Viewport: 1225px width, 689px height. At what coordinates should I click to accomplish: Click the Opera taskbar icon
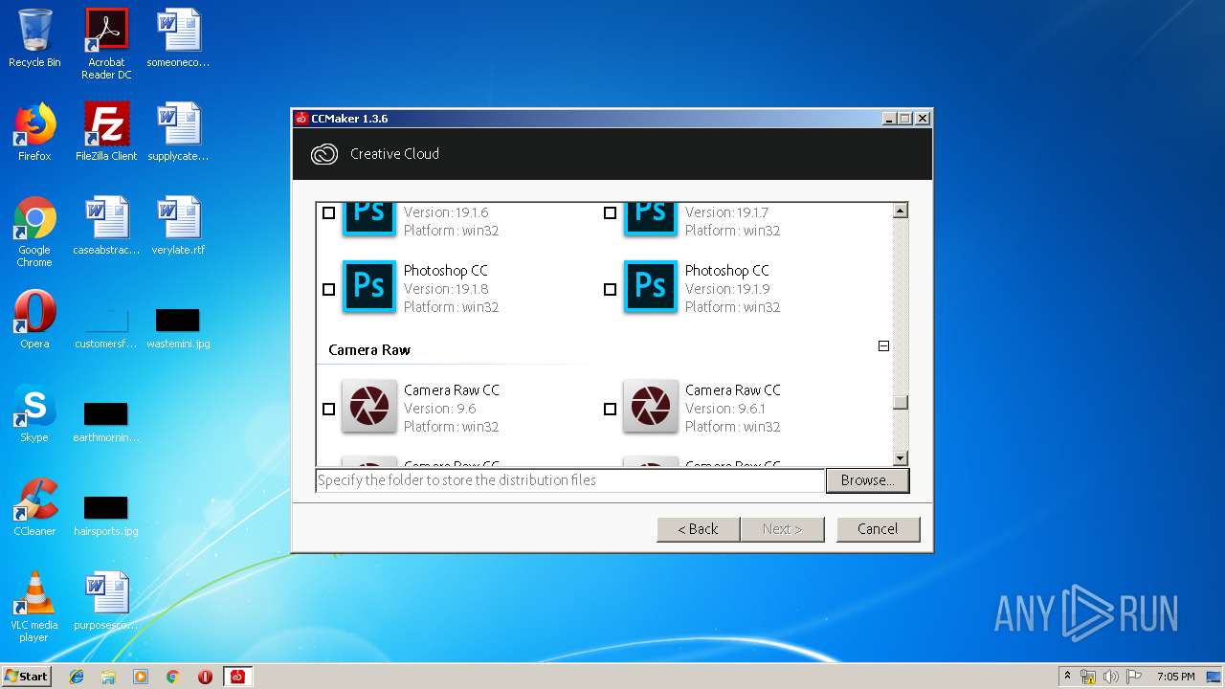(x=205, y=677)
